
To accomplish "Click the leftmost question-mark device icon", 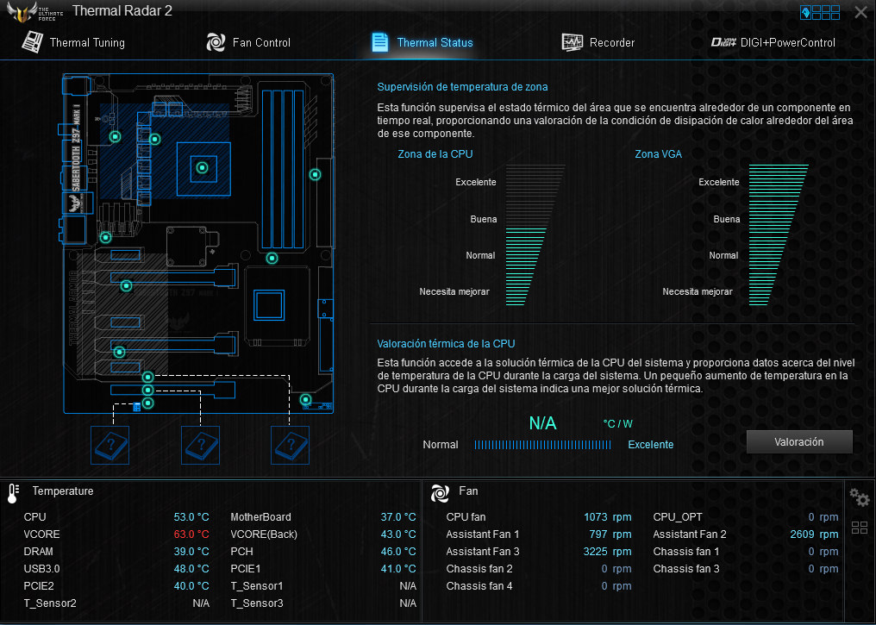I will [110, 445].
